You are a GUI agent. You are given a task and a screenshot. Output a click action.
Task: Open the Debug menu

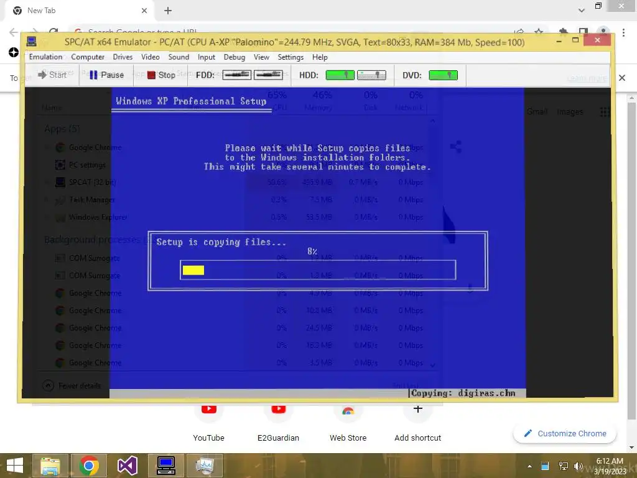pyautogui.click(x=235, y=57)
